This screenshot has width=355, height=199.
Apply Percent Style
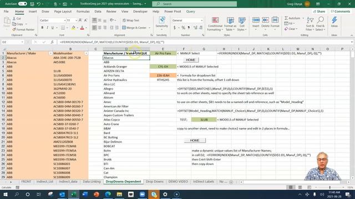click(183, 28)
